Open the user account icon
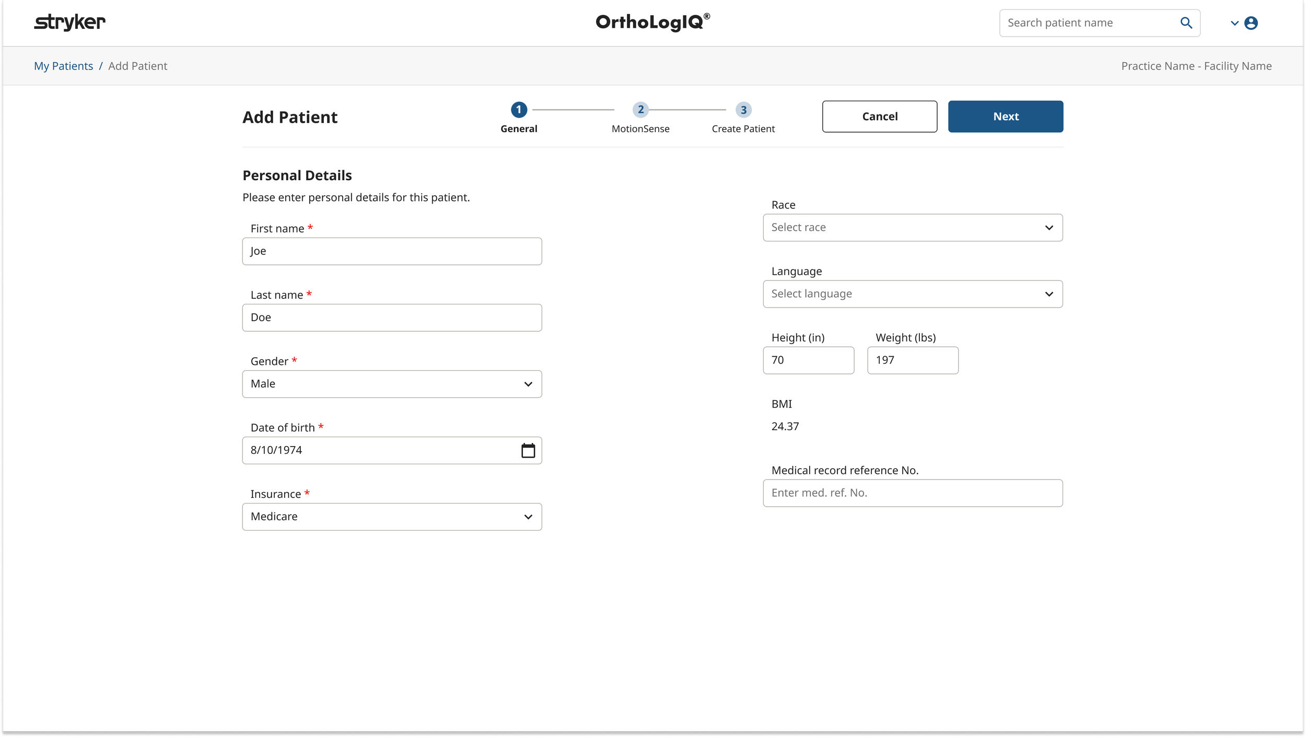This screenshot has height=737, width=1306. (1251, 22)
